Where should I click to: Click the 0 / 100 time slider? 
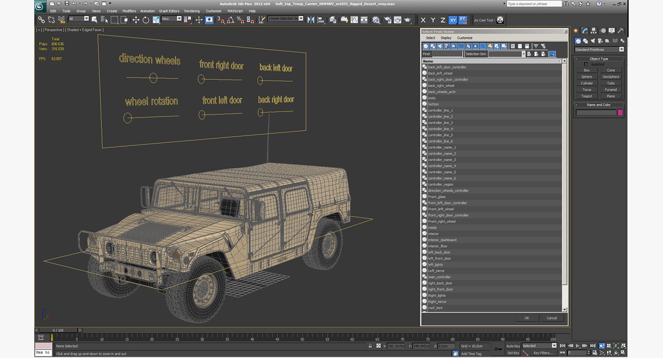pos(58,330)
